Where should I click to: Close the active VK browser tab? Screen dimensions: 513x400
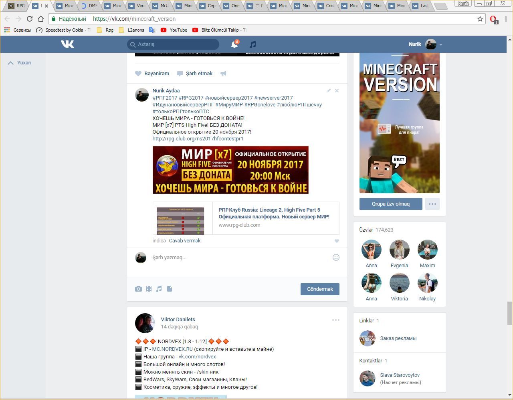tap(46, 6)
